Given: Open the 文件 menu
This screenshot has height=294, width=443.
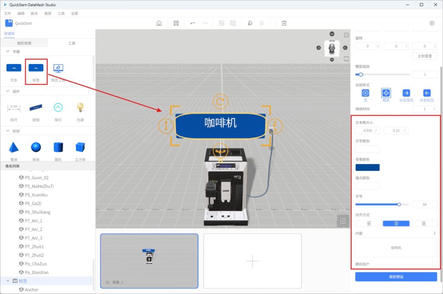Looking at the screenshot, I should pos(7,13).
